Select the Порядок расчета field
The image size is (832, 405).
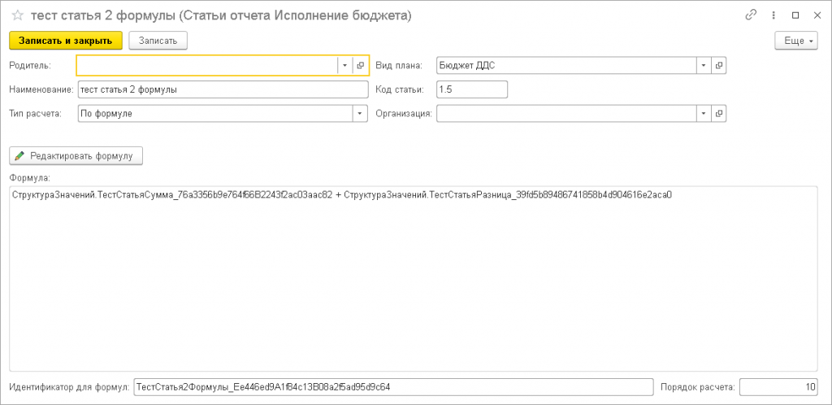click(778, 387)
